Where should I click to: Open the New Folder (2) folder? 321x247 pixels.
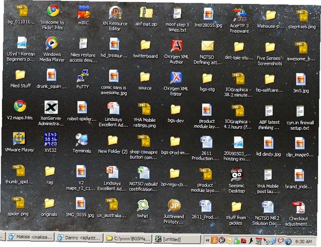pos(113,141)
